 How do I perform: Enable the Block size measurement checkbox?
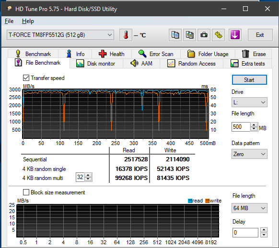click(x=26, y=192)
